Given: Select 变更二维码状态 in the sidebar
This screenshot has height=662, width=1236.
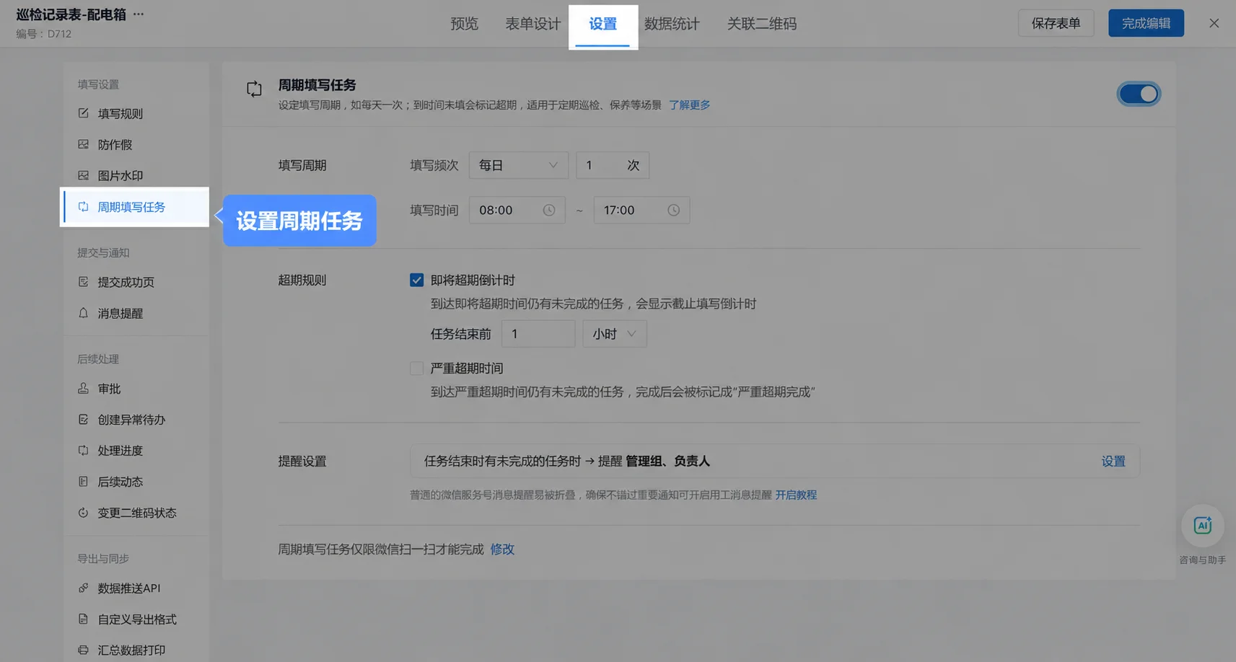Looking at the screenshot, I should 136,513.
